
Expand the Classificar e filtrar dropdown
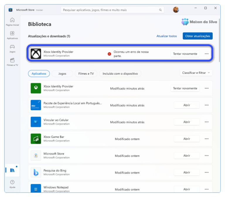[x=196, y=73]
